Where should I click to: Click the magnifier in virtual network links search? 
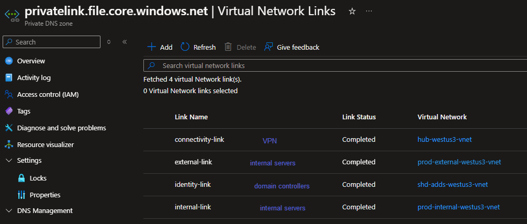(x=152, y=65)
